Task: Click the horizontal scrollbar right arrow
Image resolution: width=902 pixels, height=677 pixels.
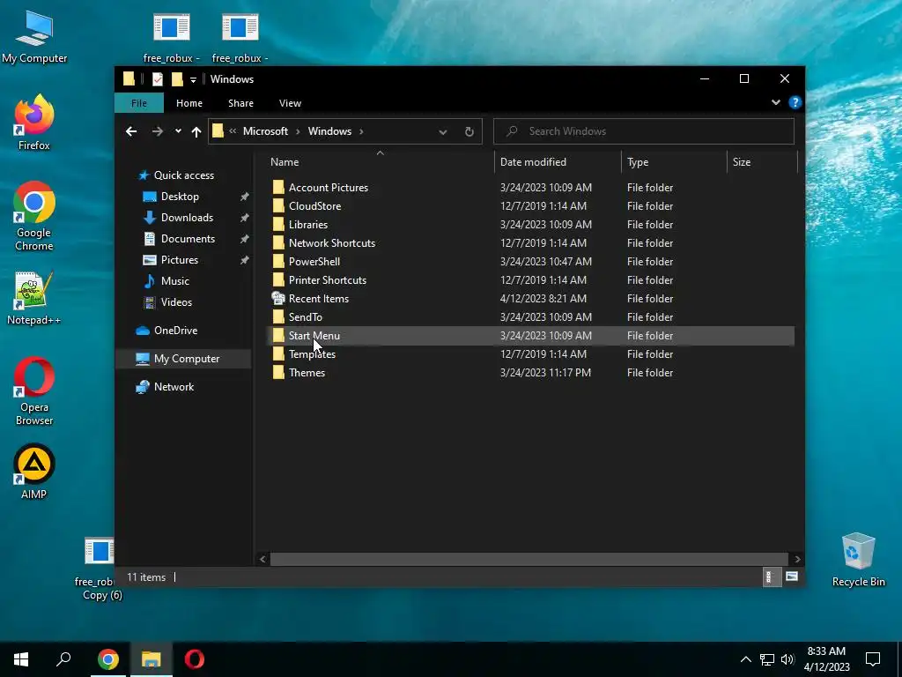Action: pos(797,559)
